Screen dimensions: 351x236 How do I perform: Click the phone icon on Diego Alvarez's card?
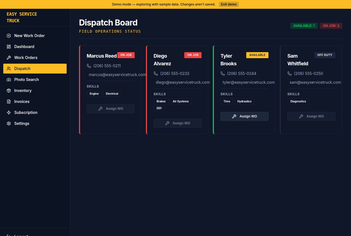click(x=156, y=74)
